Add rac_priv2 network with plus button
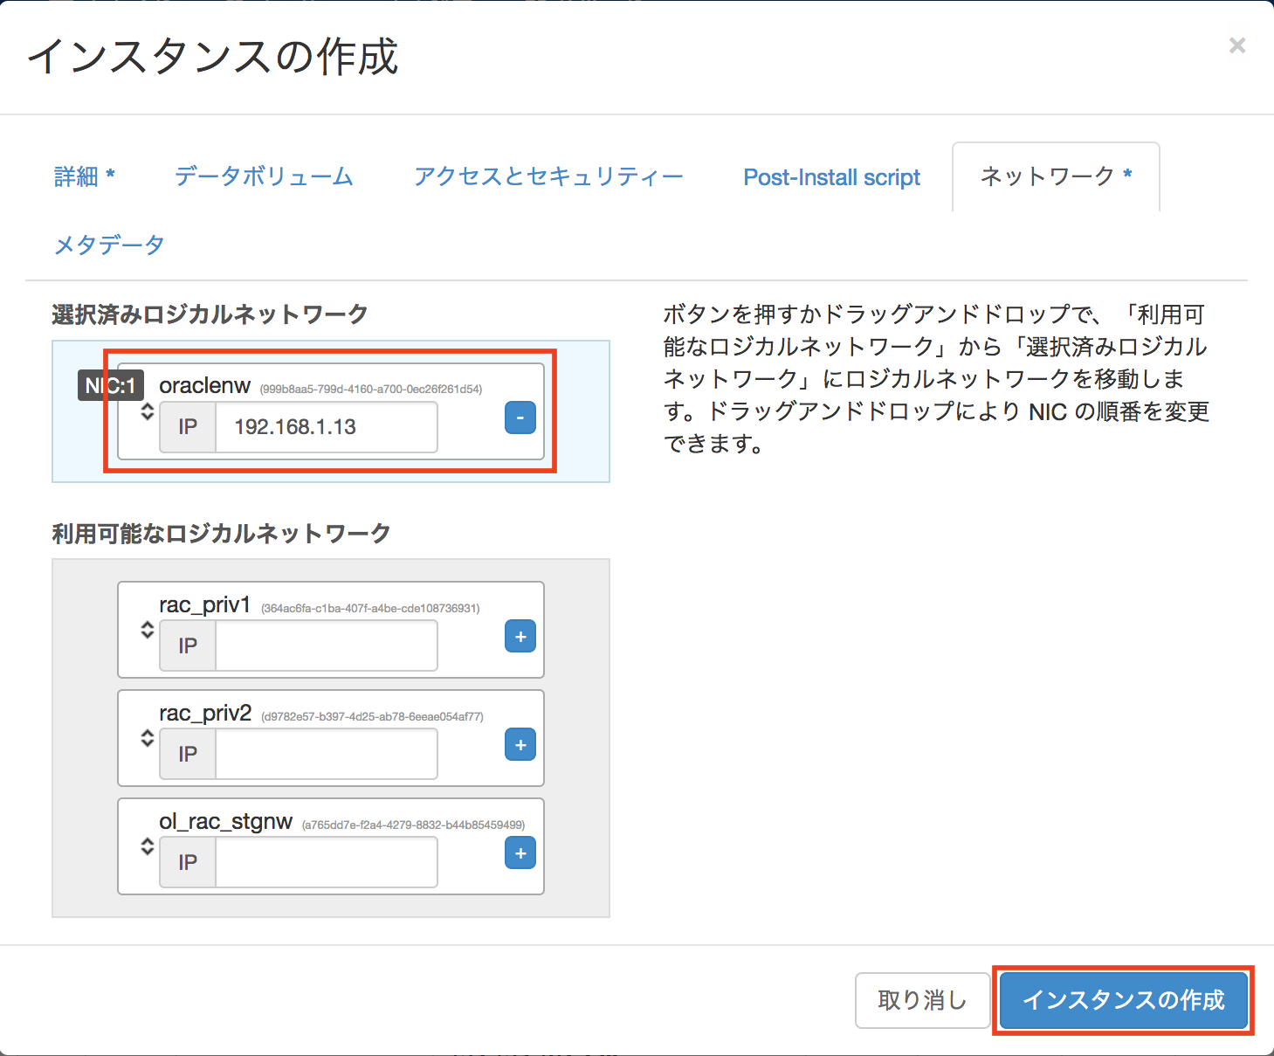 pyautogui.click(x=520, y=745)
